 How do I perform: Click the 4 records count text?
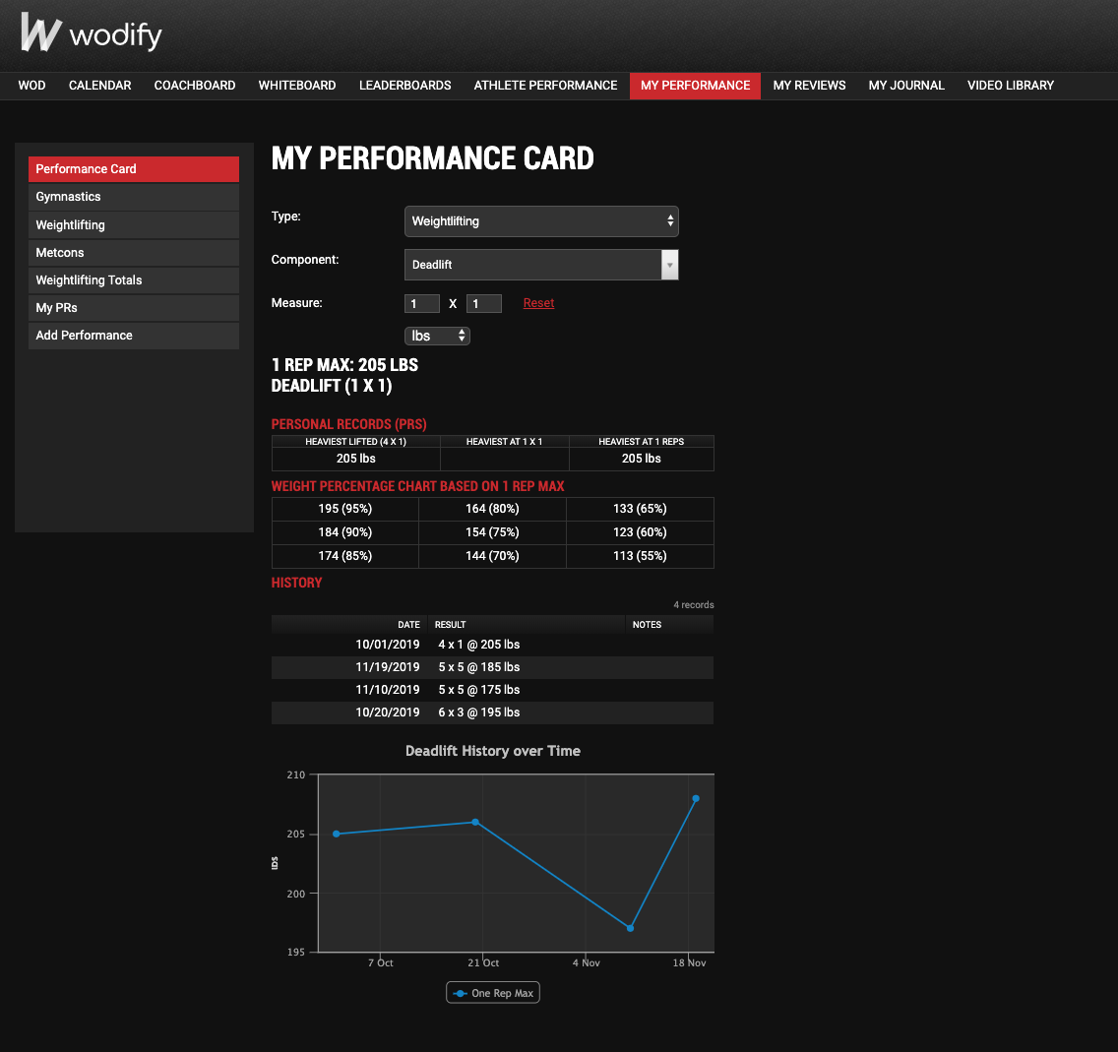(x=693, y=605)
